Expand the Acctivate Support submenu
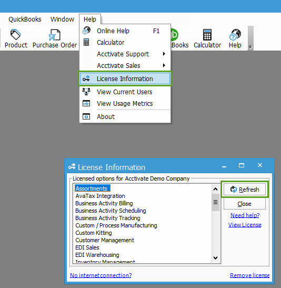The height and width of the screenshot is (288, 281). (125, 54)
